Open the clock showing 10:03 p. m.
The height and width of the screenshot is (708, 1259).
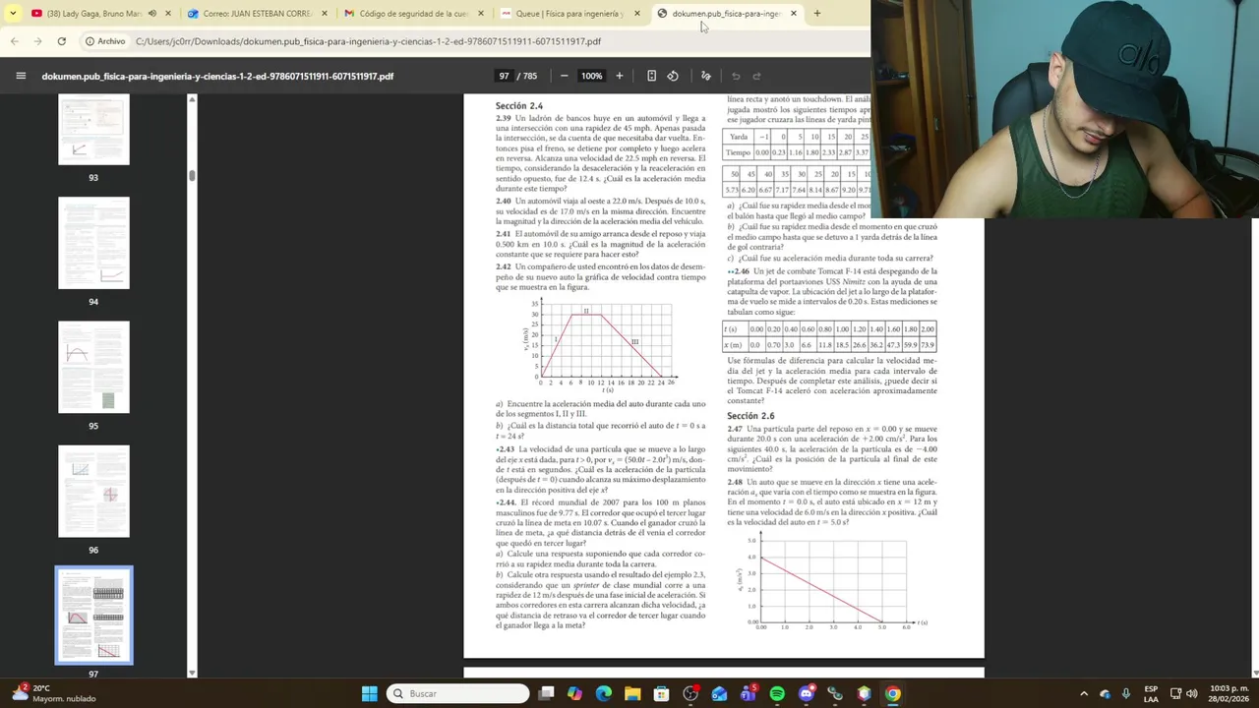1229,693
